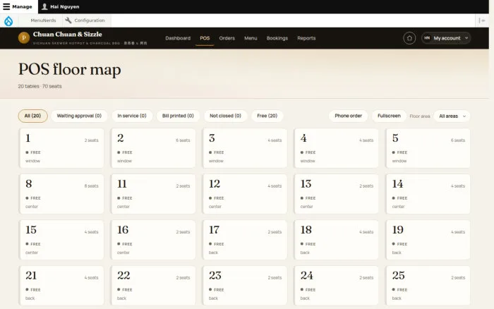
Task: Click the POS floor map heading
Action: click(x=70, y=70)
